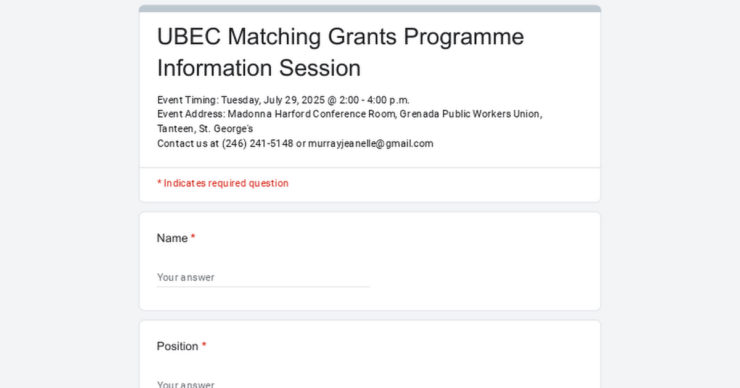Click the "Tanteen, St. George's" address line

click(x=205, y=129)
